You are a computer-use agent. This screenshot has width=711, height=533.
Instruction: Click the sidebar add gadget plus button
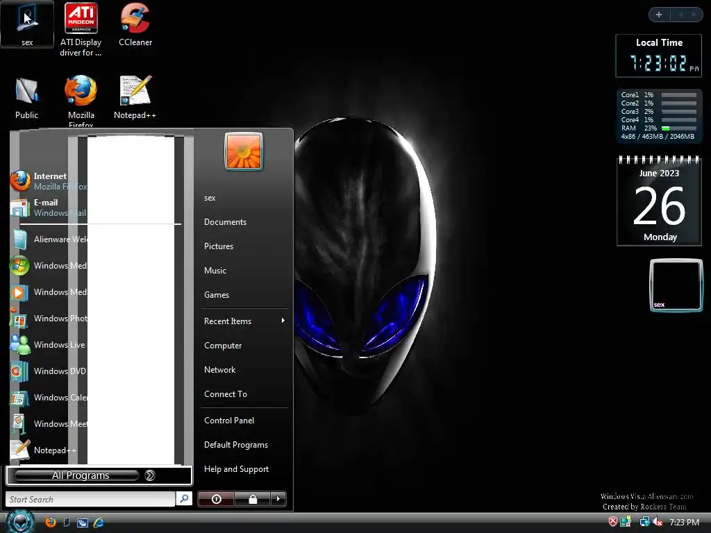pos(659,15)
